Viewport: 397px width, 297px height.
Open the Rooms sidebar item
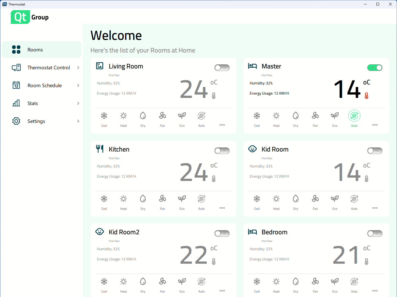(x=35, y=50)
